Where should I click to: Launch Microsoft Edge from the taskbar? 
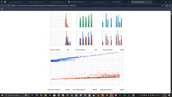(x=37, y=95)
